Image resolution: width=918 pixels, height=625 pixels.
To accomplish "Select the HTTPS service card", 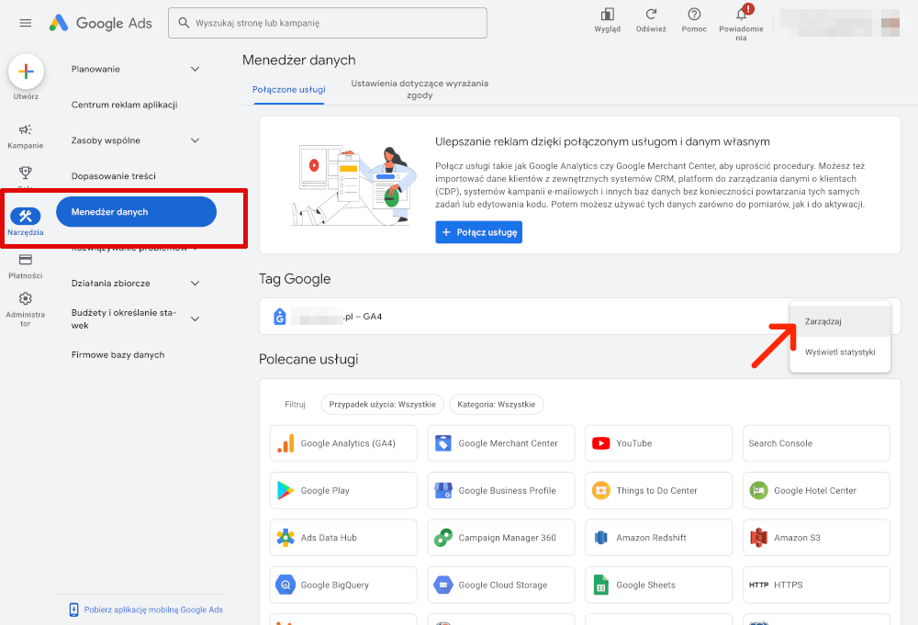I will pyautogui.click(x=816, y=585).
